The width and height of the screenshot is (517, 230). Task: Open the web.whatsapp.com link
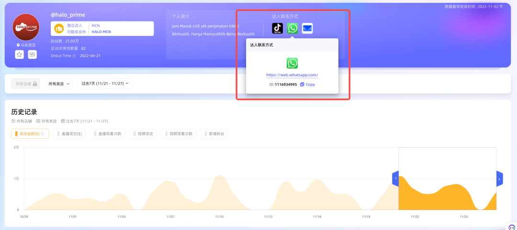point(292,75)
